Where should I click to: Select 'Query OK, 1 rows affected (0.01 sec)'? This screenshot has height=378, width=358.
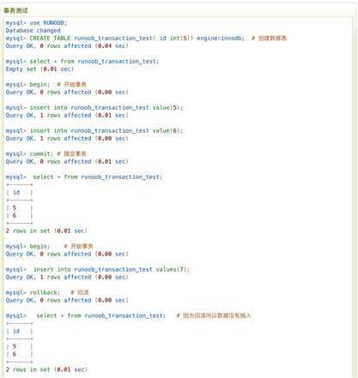pos(67,116)
